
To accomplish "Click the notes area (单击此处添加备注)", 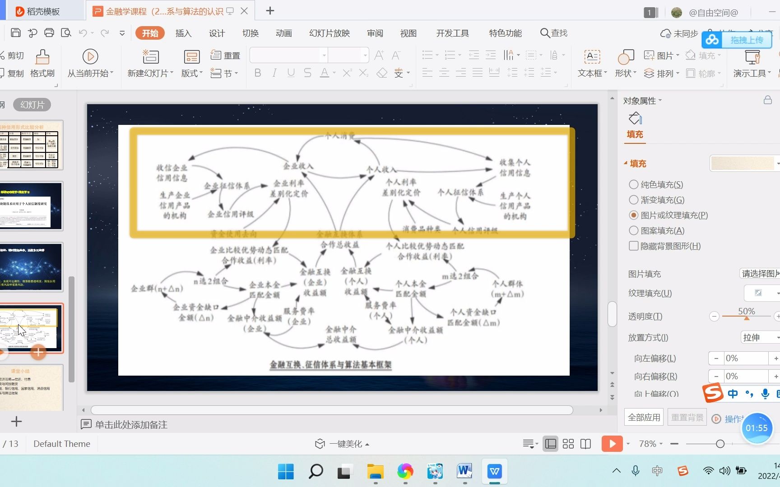I will pyautogui.click(x=131, y=424).
